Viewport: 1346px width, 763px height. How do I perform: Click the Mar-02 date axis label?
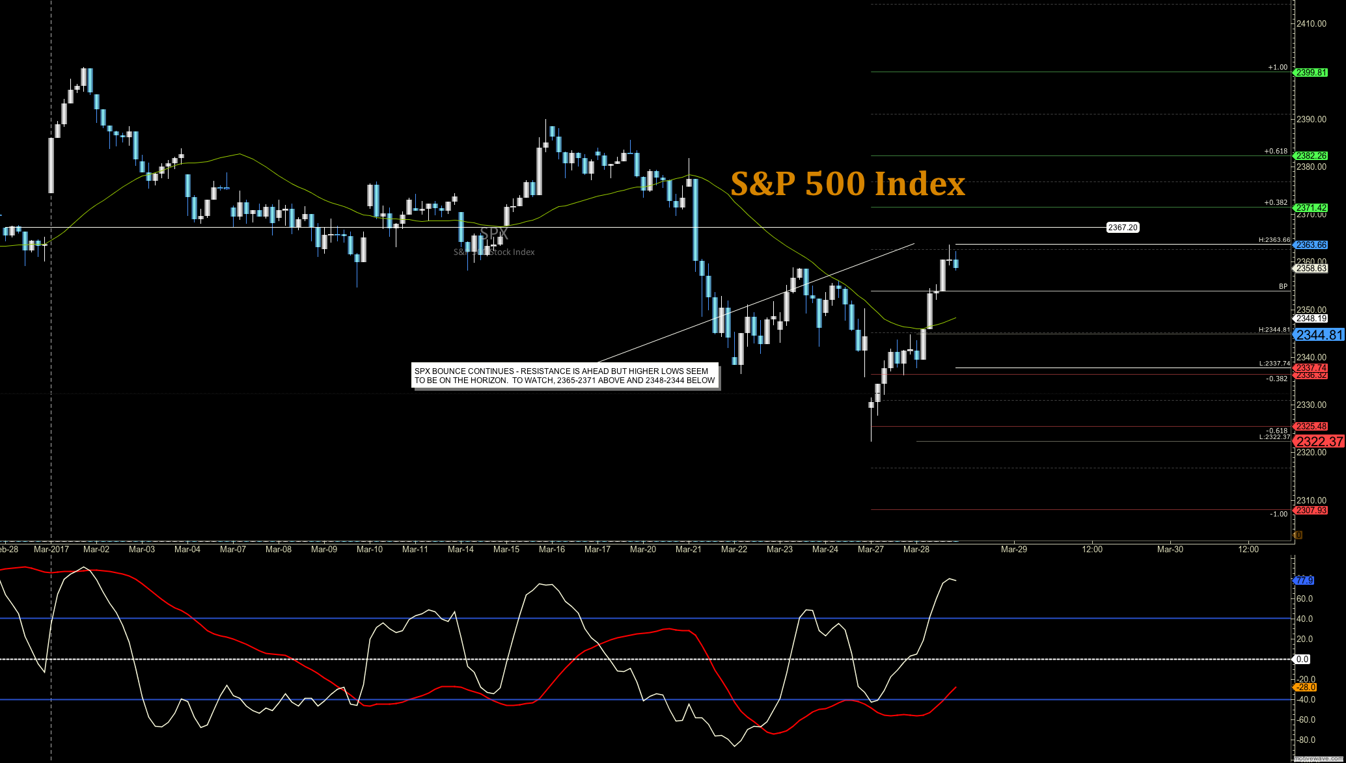point(96,549)
